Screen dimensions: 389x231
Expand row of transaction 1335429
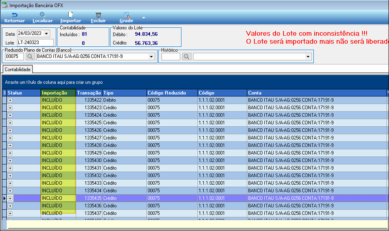point(10,153)
